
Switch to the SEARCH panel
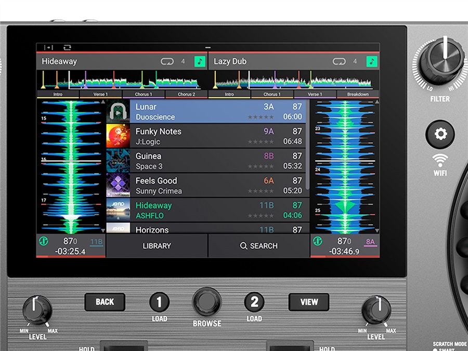pyautogui.click(x=258, y=246)
